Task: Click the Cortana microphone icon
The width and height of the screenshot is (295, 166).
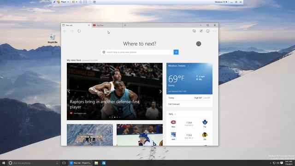Action: (x=57, y=163)
